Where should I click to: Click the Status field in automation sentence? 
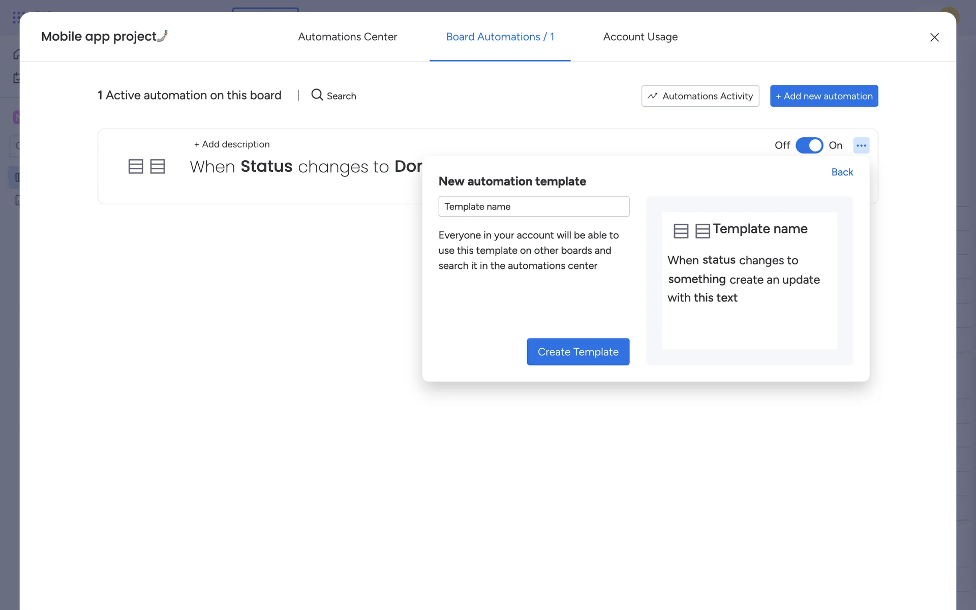(x=266, y=166)
